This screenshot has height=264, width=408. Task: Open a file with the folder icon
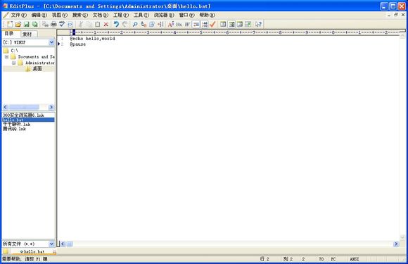18,24
